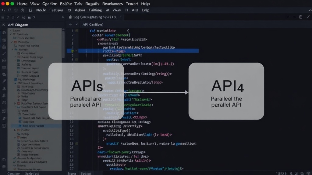This screenshot has height=175, width=312.
Task: Click the clipboard icon at editor top right
Action: coord(301,17)
